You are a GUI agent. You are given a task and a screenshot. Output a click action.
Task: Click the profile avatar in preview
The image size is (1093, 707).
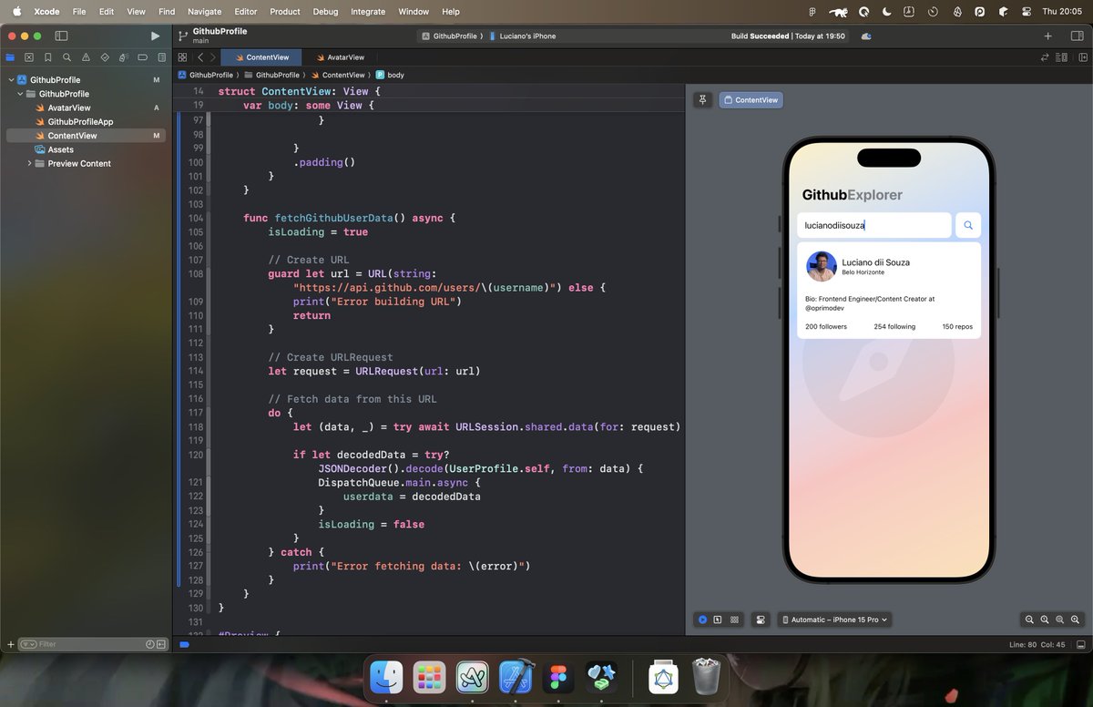[x=822, y=267]
